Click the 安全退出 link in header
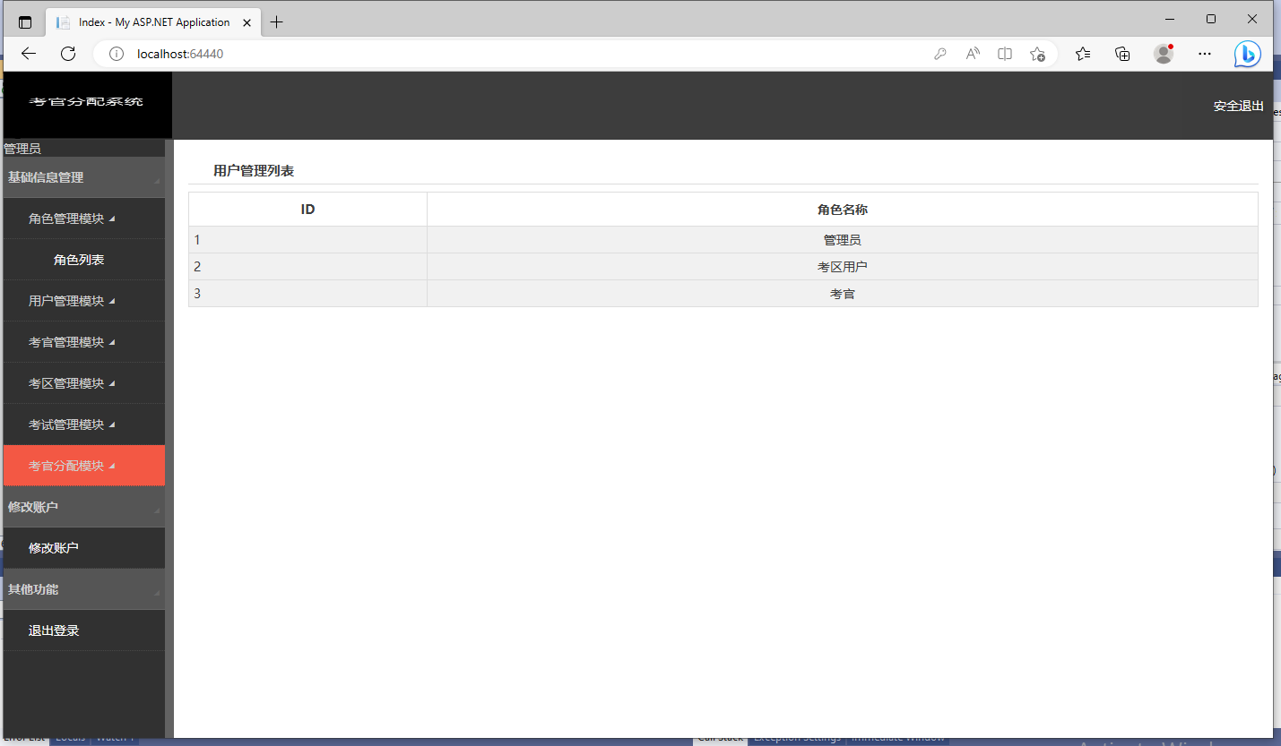Image resolution: width=1281 pixels, height=746 pixels. click(x=1238, y=106)
